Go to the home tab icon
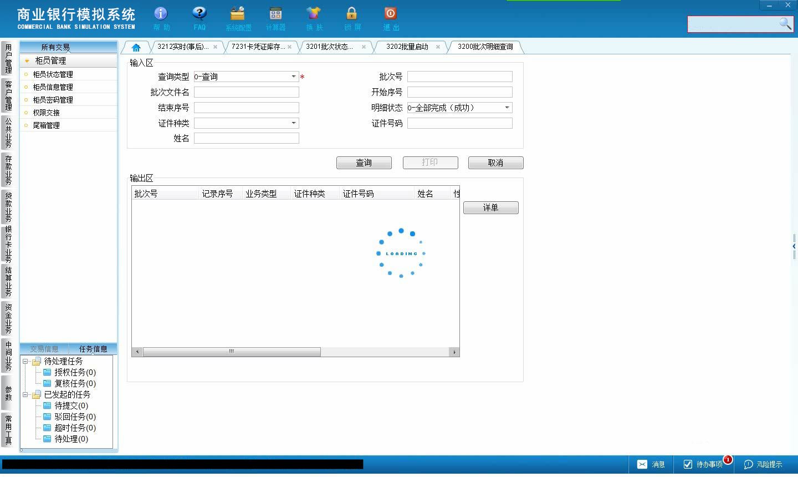 [136, 47]
